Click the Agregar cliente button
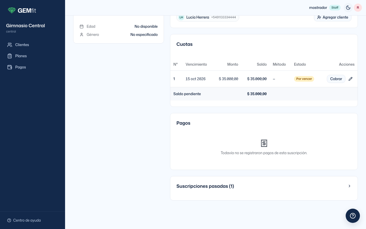Viewport: 366px width, 229px height. pos(333,17)
